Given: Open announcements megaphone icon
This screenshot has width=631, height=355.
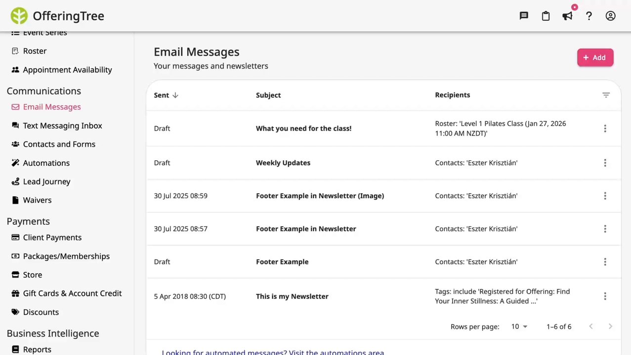Looking at the screenshot, I should pos(567,16).
